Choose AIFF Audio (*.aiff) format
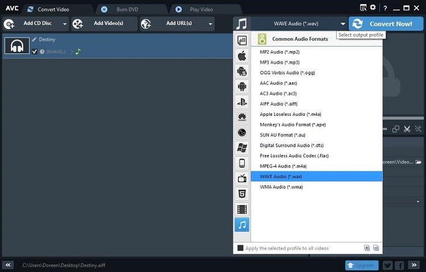This screenshot has height=272, width=426. pyautogui.click(x=316, y=104)
